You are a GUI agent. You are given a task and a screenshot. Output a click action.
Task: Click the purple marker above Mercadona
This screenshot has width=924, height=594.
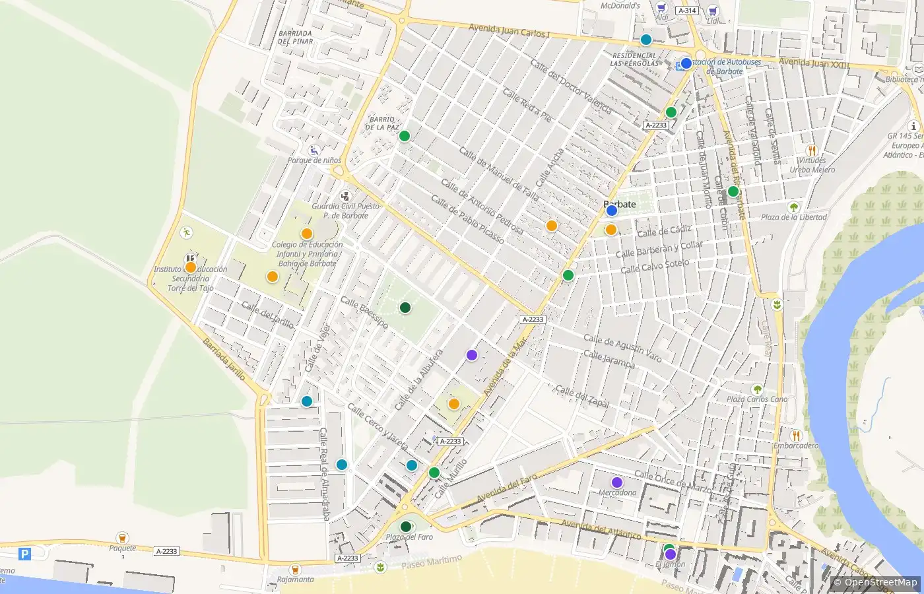point(617,482)
